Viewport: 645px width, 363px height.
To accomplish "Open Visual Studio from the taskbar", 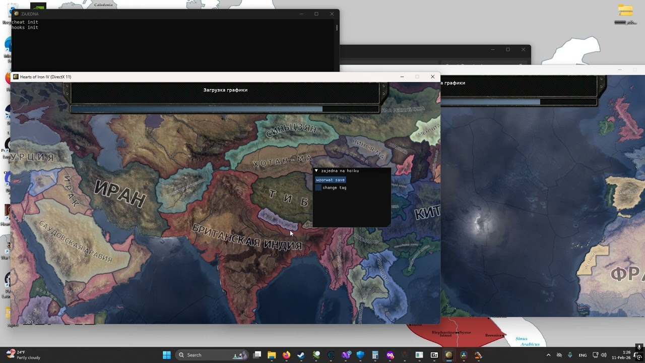I will click(x=346, y=355).
